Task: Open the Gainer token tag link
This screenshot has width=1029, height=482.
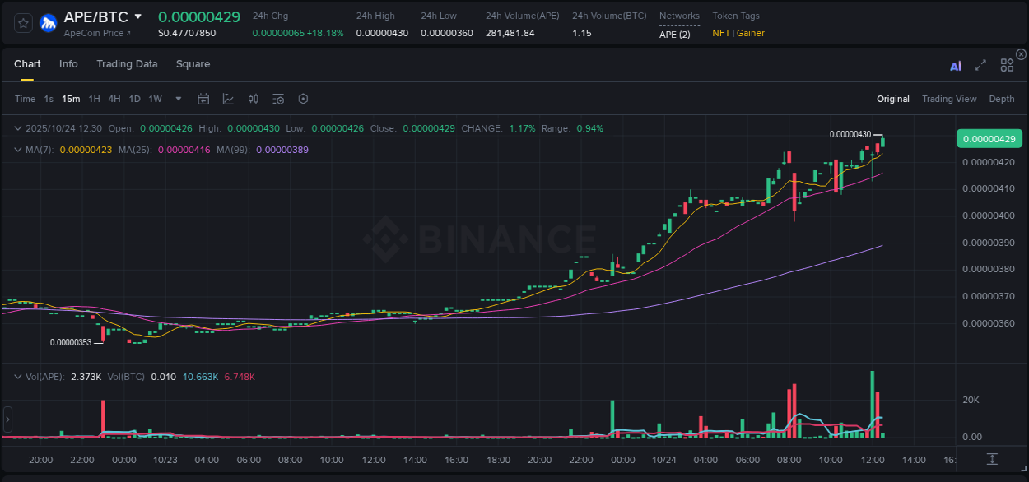Action: pyautogui.click(x=750, y=33)
